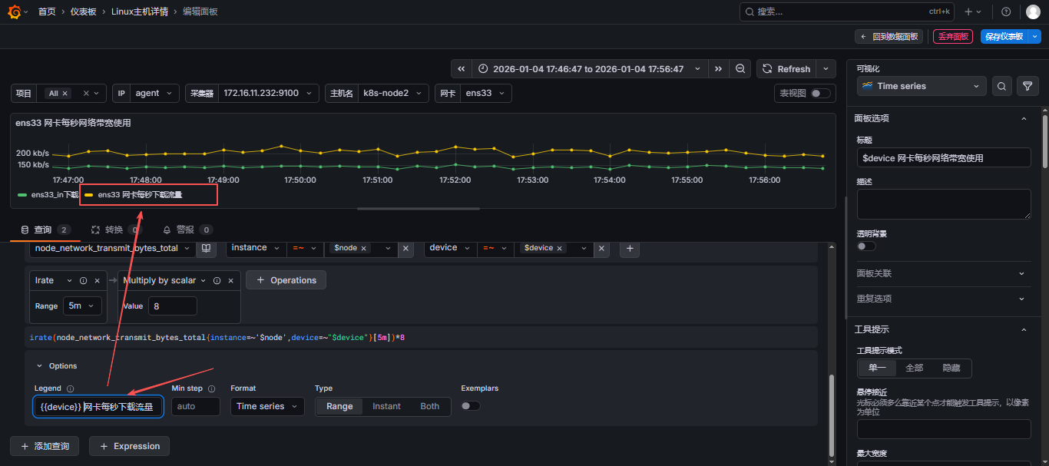The image size is (1049, 466).
Task: Click the 添加查询 button
Action: (45, 446)
